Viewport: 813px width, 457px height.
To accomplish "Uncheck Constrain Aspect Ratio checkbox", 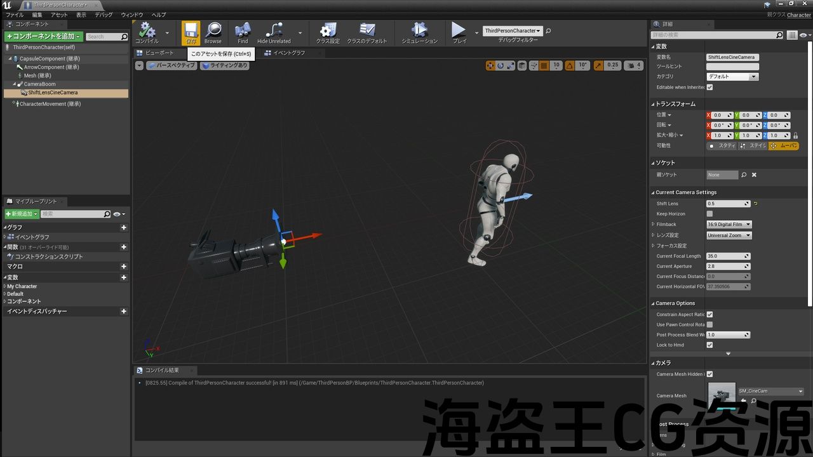I will click(x=709, y=314).
